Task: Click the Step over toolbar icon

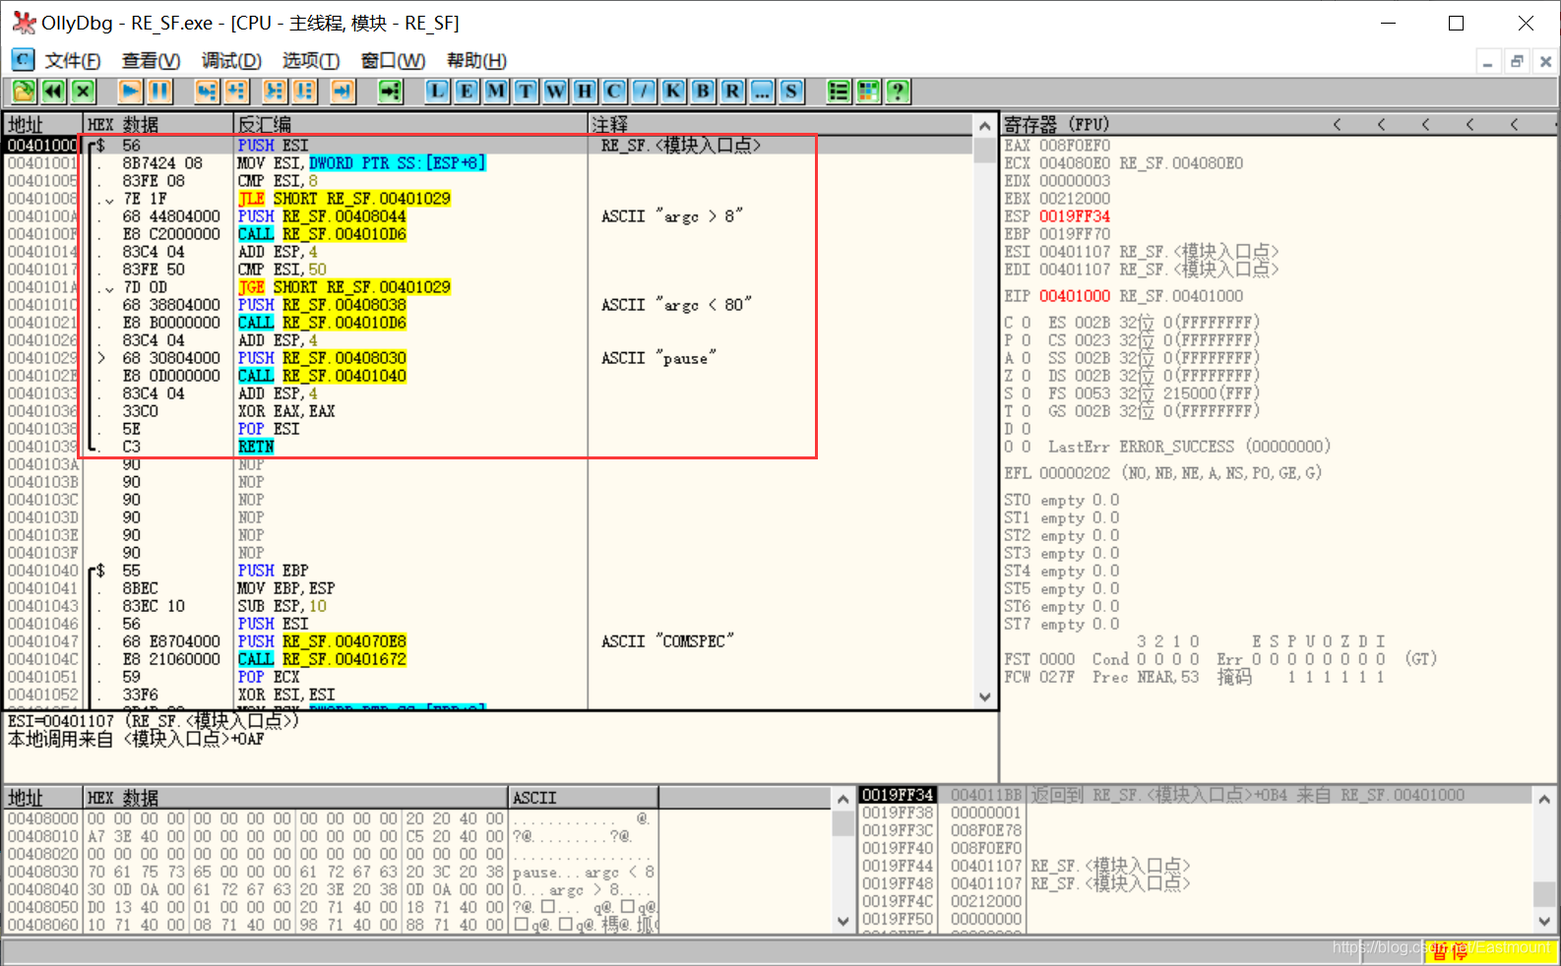Action: (236, 91)
